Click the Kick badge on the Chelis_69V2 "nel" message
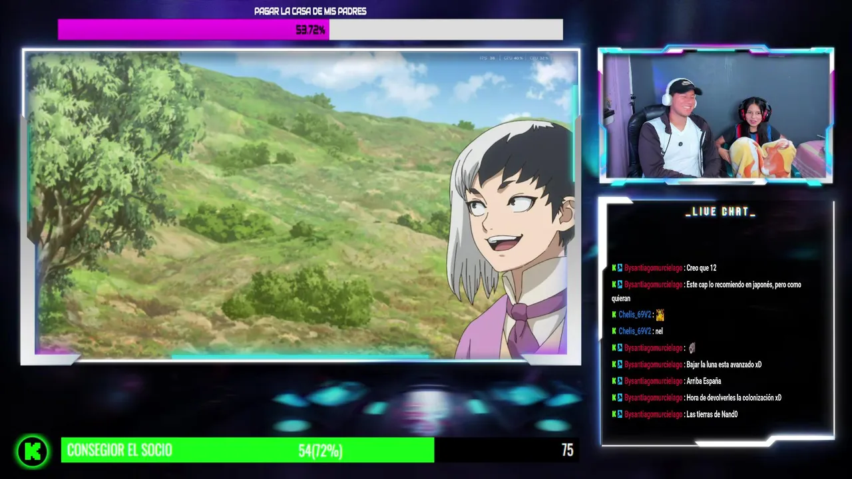Image resolution: width=852 pixels, height=479 pixels. [614, 331]
